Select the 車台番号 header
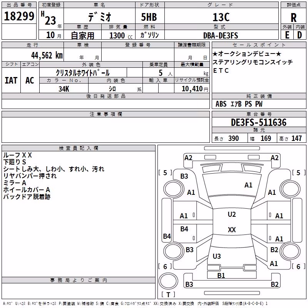 [259, 114]
